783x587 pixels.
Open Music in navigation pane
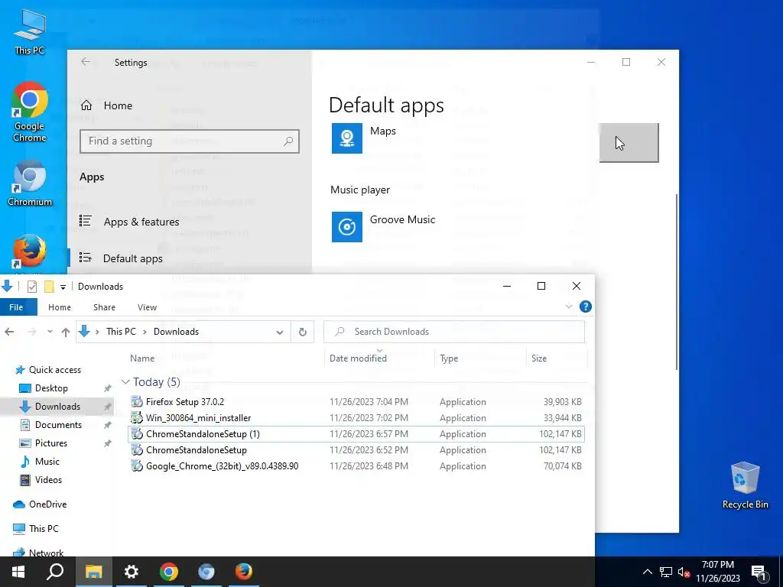(39, 461)
